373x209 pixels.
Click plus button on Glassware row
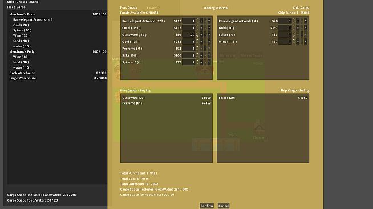pyautogui.click(x=201, y=35)
